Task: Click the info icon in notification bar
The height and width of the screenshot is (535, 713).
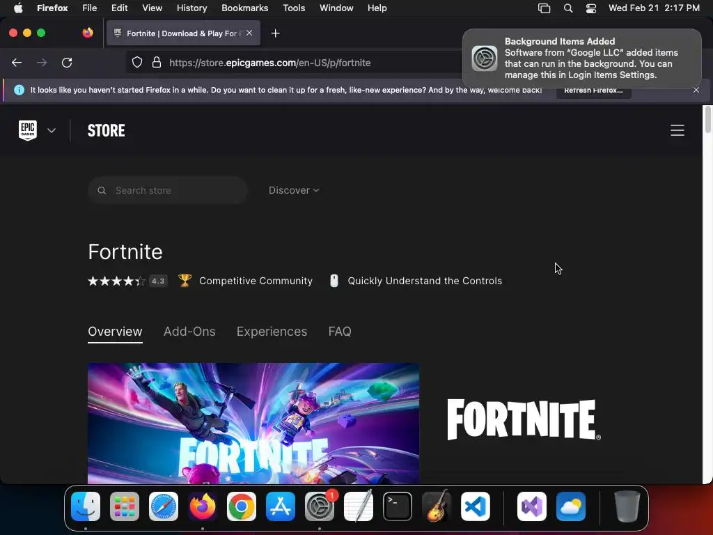Action: click(19, 90)
